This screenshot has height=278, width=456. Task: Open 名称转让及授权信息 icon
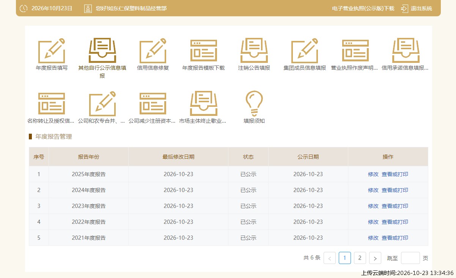(x=52, y=103)
